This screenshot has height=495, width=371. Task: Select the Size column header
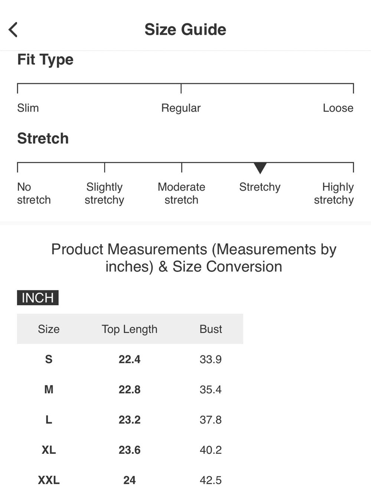pyautogui.click(x=49, y=329)
